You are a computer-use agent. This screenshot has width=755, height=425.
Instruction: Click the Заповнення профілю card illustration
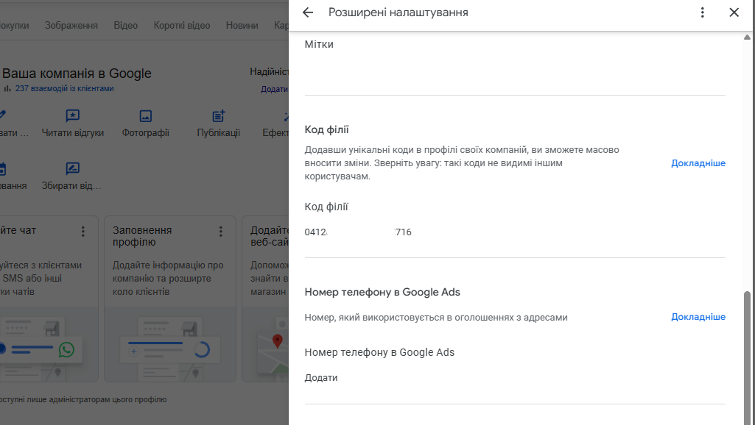pyautogui.click(x=170, y=344)
